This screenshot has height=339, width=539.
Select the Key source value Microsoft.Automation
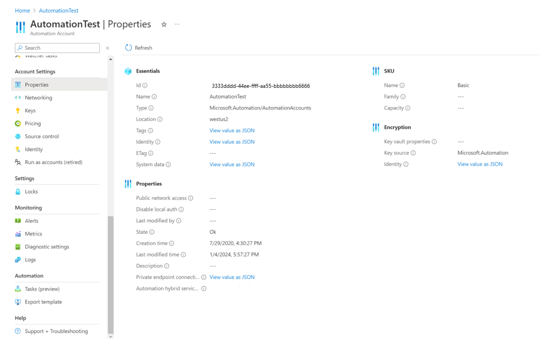[x=483, y=153]
